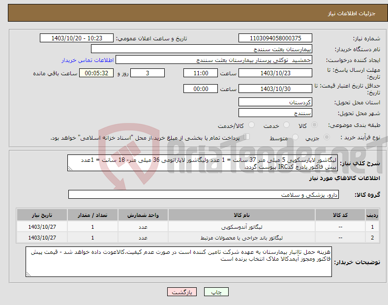This screenshot has width=388, height=305.
Task: Click the response deadline date 1403/10/23
Action: coord(275,73)
